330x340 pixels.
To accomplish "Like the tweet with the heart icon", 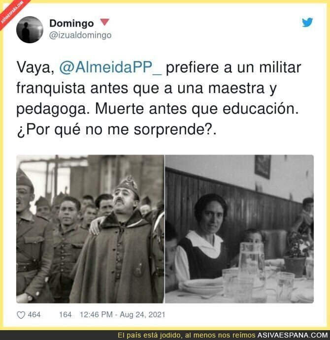I will pyautogui.click(x=21, y=315).
